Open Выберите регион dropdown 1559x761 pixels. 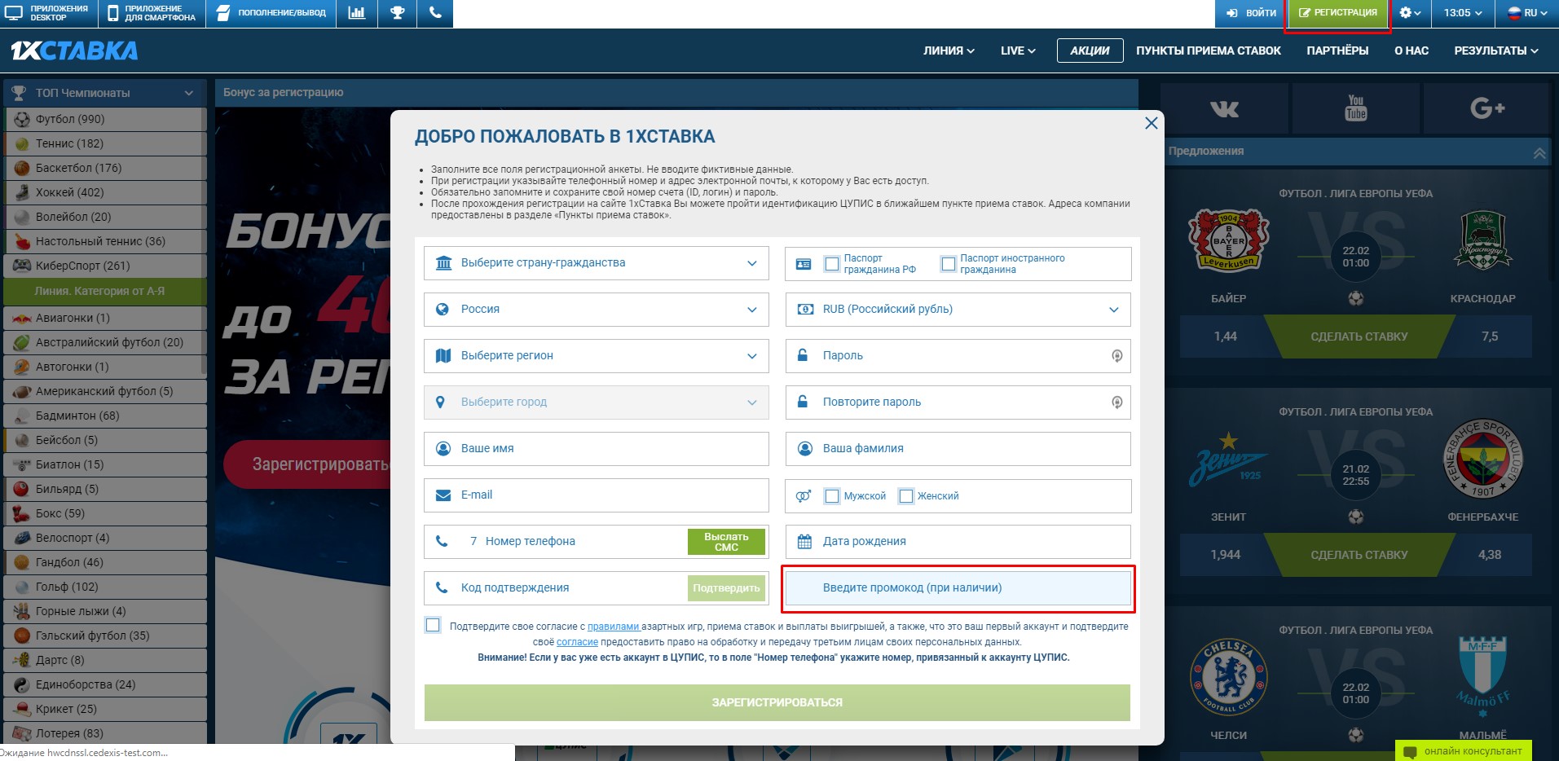pyautogui.click(x=596, y=356)
